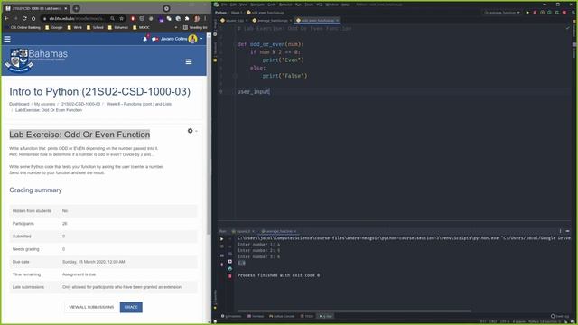Click the due date 'Sunday, 15 March 2020' value
578x325 pixels.
pyautogui.click(x=94, y=262)
